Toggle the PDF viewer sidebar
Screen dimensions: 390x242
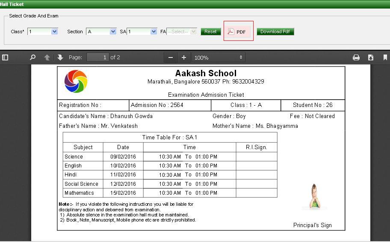pyautogui.click(x=5, y=58)
